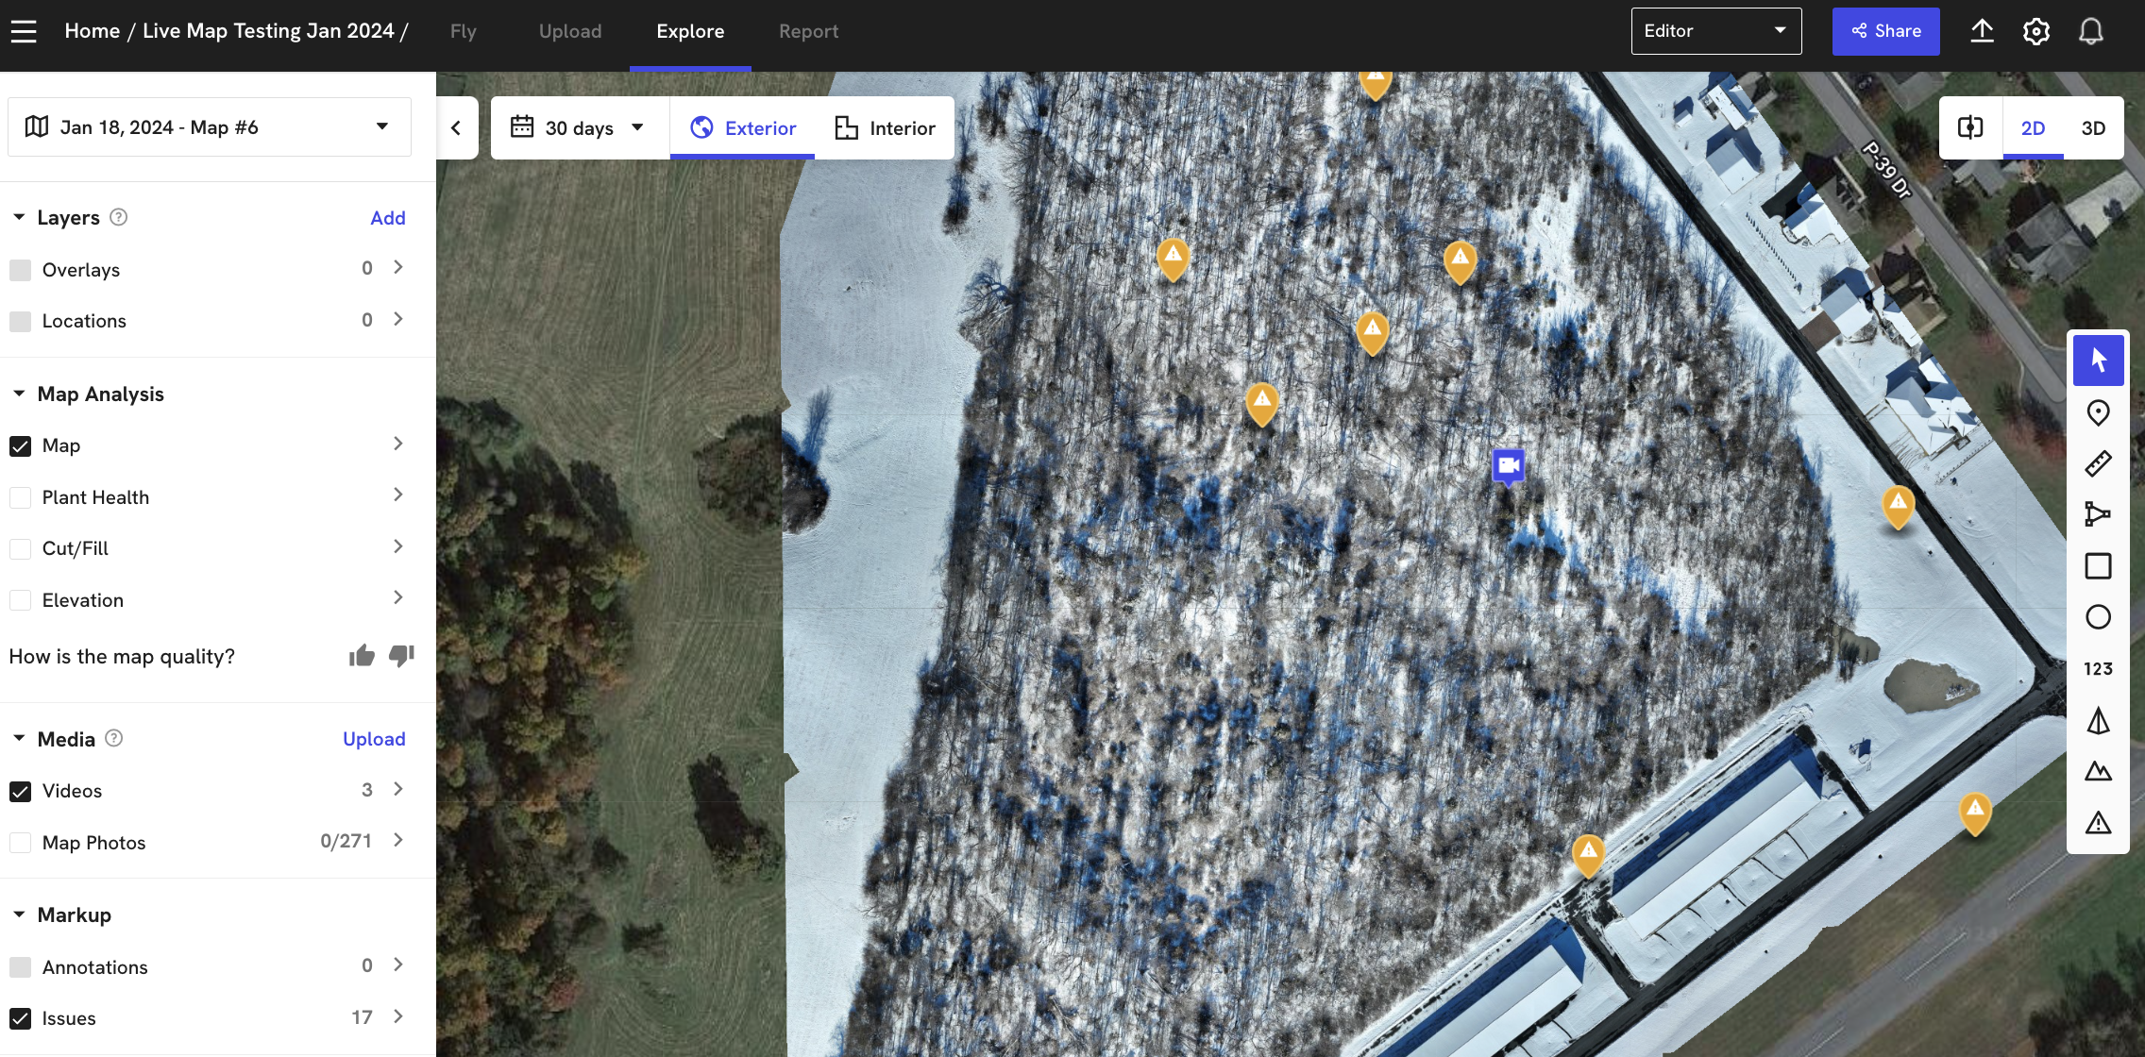Select the count (123) tool
The width and height of the screenshot is (2145, 1057).
point(2098,669)
